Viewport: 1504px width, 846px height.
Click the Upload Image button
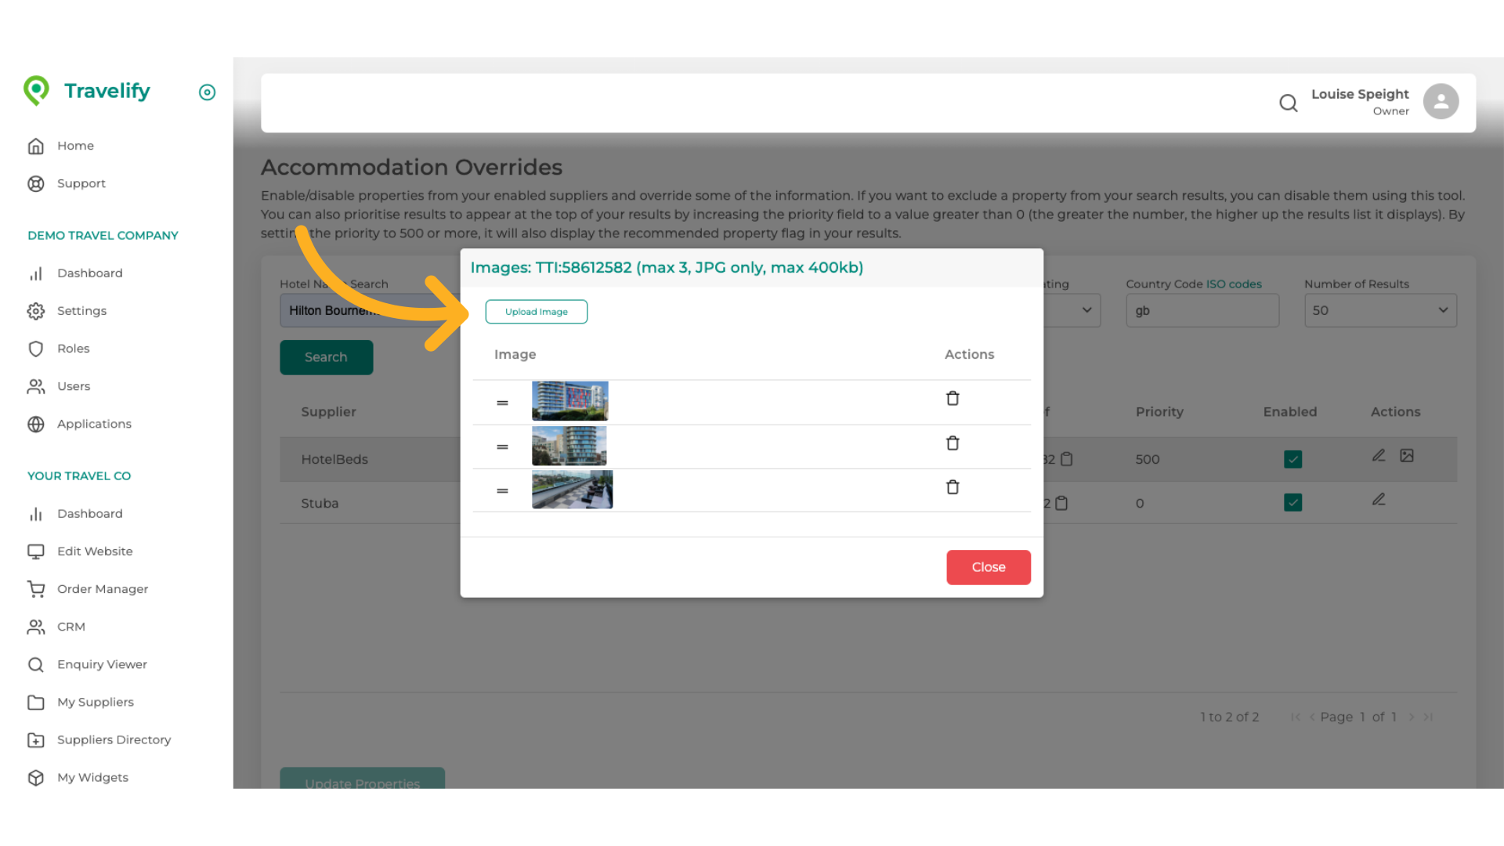pyautogui.click(x=536, y=311)
